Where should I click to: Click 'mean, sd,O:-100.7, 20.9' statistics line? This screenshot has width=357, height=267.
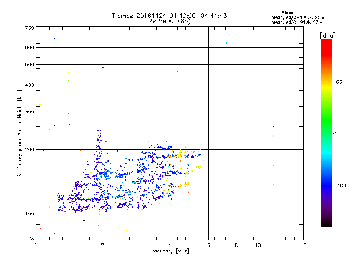(x=298, y=17)
